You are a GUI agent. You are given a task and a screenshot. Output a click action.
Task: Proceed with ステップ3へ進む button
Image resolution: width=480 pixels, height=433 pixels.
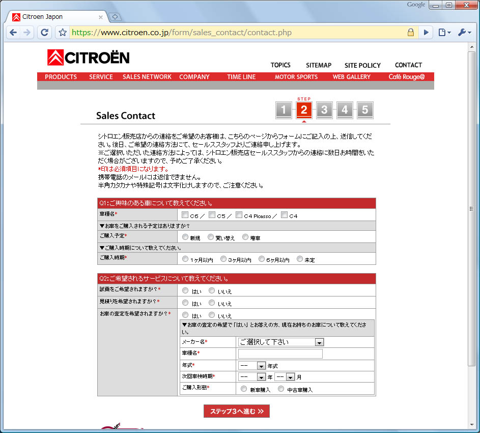point(237,411)
